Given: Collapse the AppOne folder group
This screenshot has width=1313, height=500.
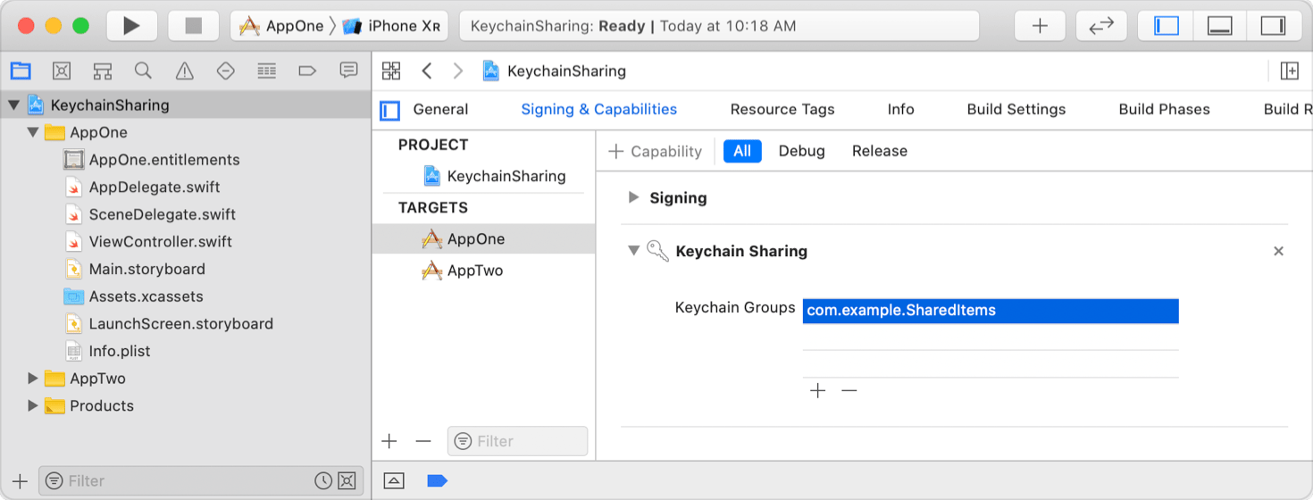Looking at the screenshot, I should coord(33,132).
